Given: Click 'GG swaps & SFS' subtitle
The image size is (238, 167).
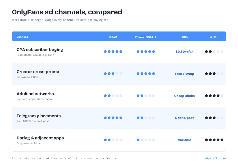Looking at the screenshot, I should pyautogui.click(x=27, y=77).
